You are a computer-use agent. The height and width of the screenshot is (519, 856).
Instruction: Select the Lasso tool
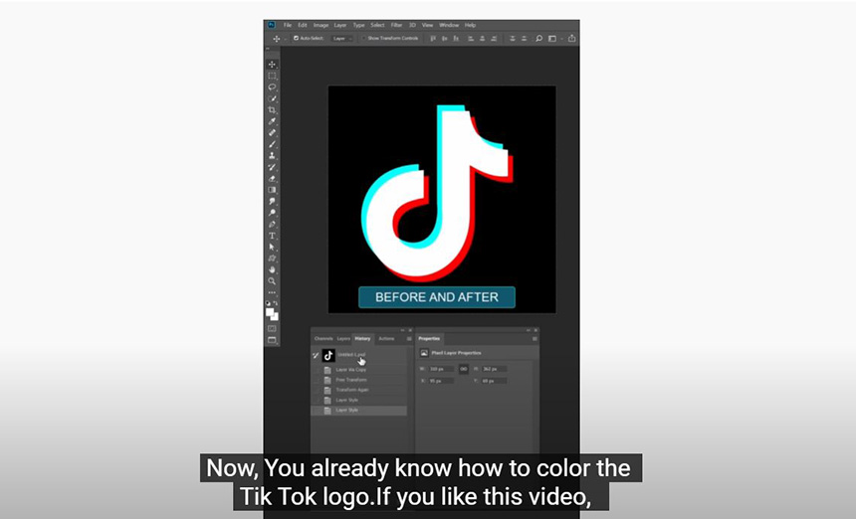point(272,87)
